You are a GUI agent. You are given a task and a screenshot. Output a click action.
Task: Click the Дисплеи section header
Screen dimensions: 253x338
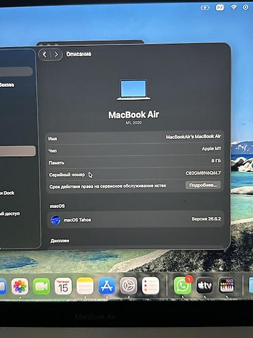pyautogui.click(x=59, y=241)
